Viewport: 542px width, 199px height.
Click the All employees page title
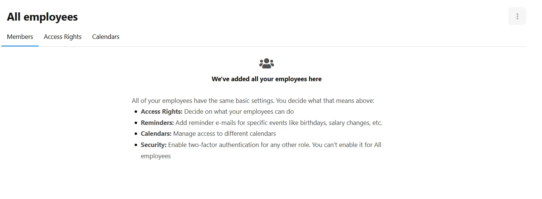[x=42, y=17]
